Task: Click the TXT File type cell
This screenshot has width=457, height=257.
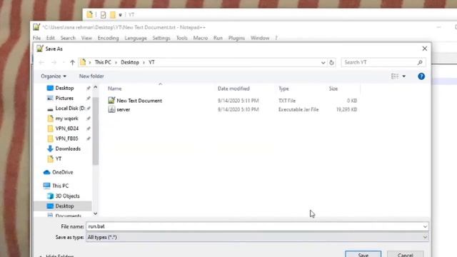Action: (x=287, y=101)
